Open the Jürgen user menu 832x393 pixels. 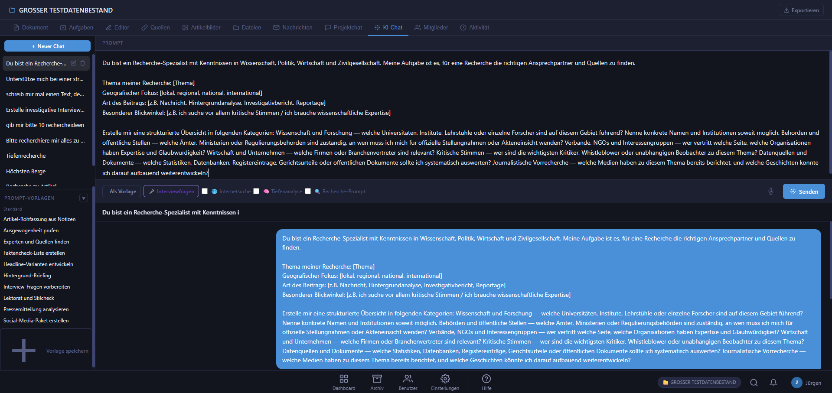[x=806, y=383]
